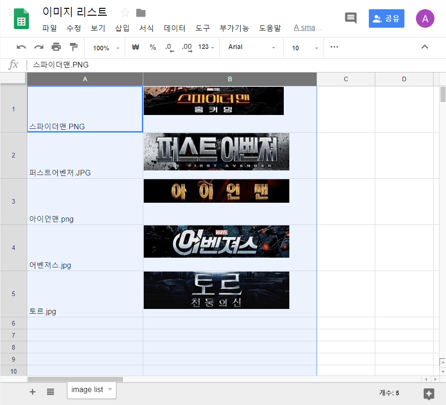Open the zoom 100% dropdown

coord(106,48)
